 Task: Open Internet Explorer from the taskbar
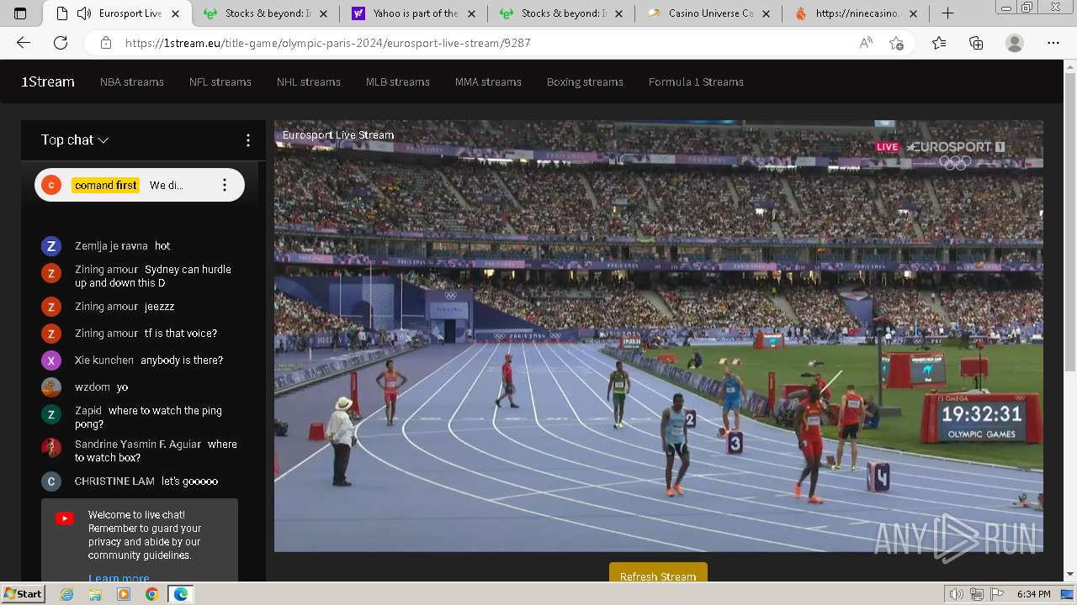pyautogui.click(x=66, y=594)
